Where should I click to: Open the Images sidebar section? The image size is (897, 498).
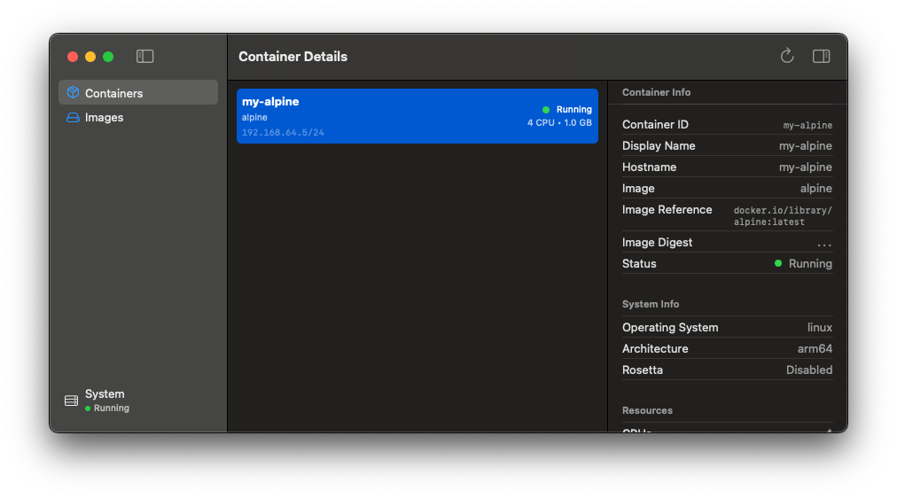tap(104, 118)
